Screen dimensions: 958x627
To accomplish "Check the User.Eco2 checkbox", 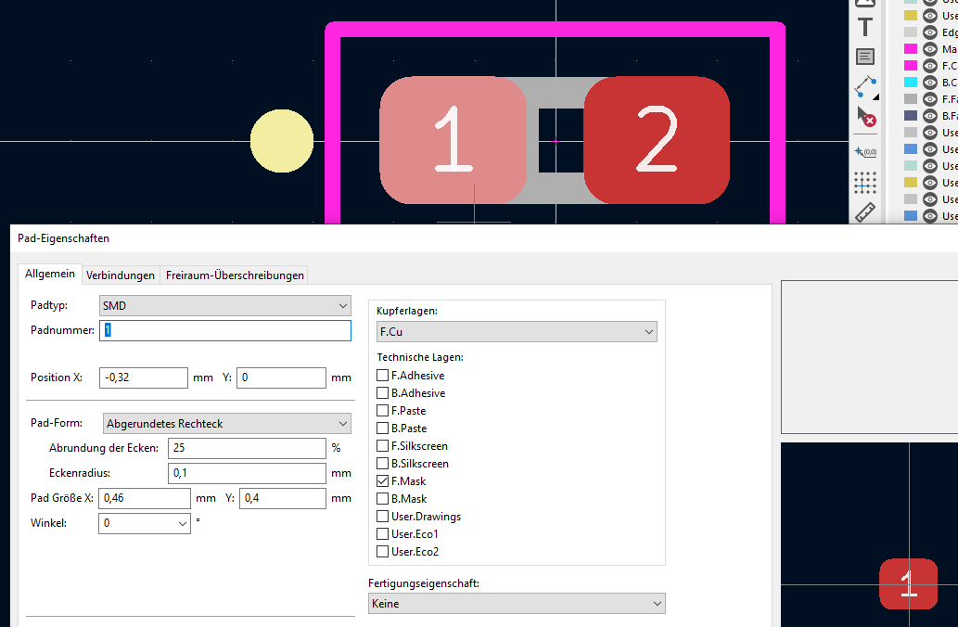I will pyautogui.click(x=382, y=552).
